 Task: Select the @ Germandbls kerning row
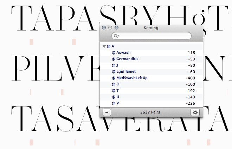pos(151,59)
